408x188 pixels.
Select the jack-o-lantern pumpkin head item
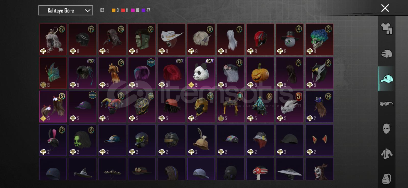(x=260, y=73)
